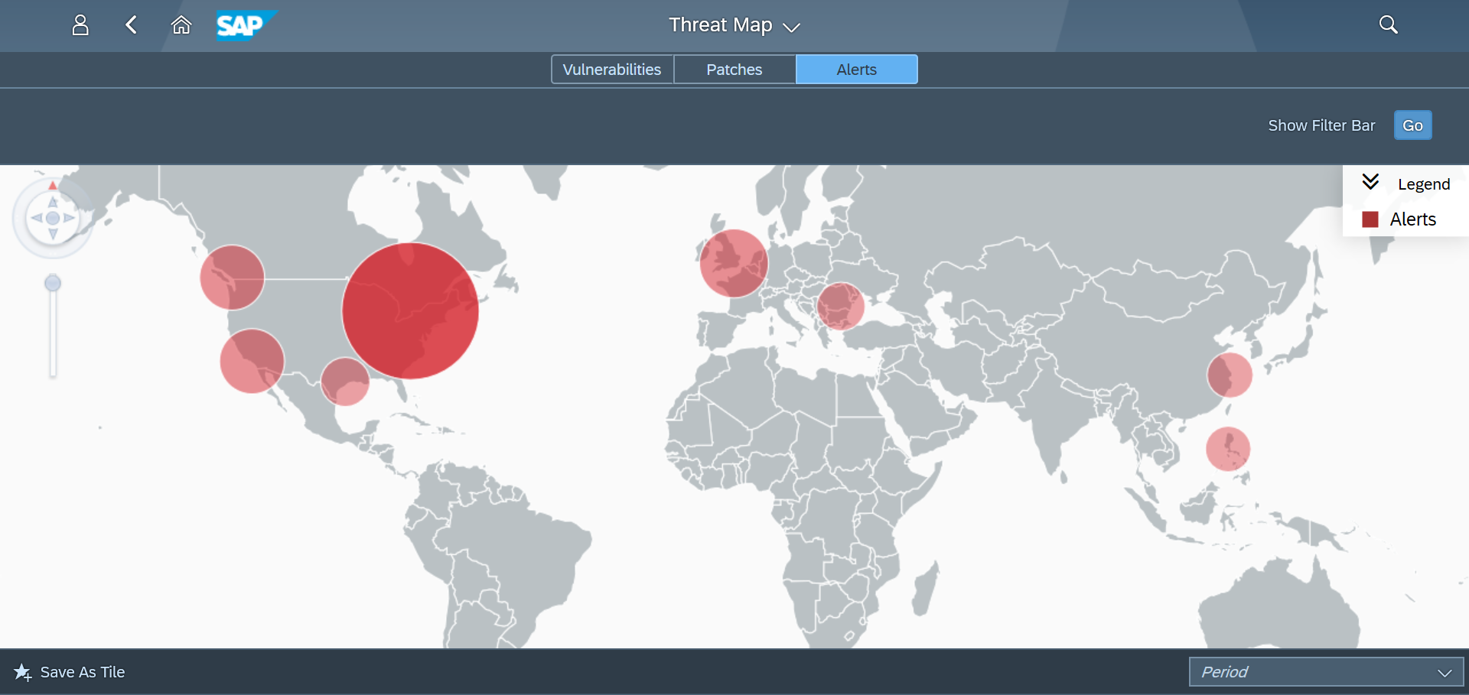This screenshot has height=695, width=1469.
Task: Reset map with center navigation button
Action: coord(53,218)
